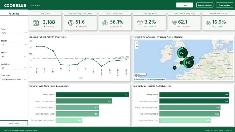235x132 pixels.
Task: Open the Trust Type dropdown
Action: click(14, 80)
